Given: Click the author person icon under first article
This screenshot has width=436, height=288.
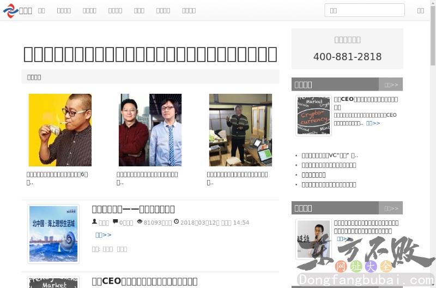Looking at the screenshot, I should pos(94,222).
